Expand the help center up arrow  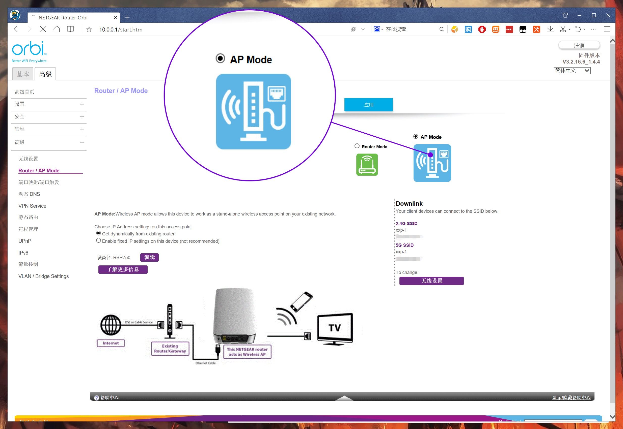coord(344,398)
